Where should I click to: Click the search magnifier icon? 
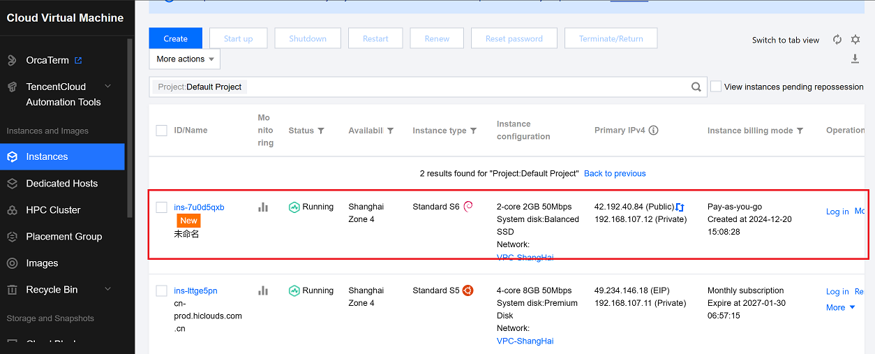(x=696, y=87)
